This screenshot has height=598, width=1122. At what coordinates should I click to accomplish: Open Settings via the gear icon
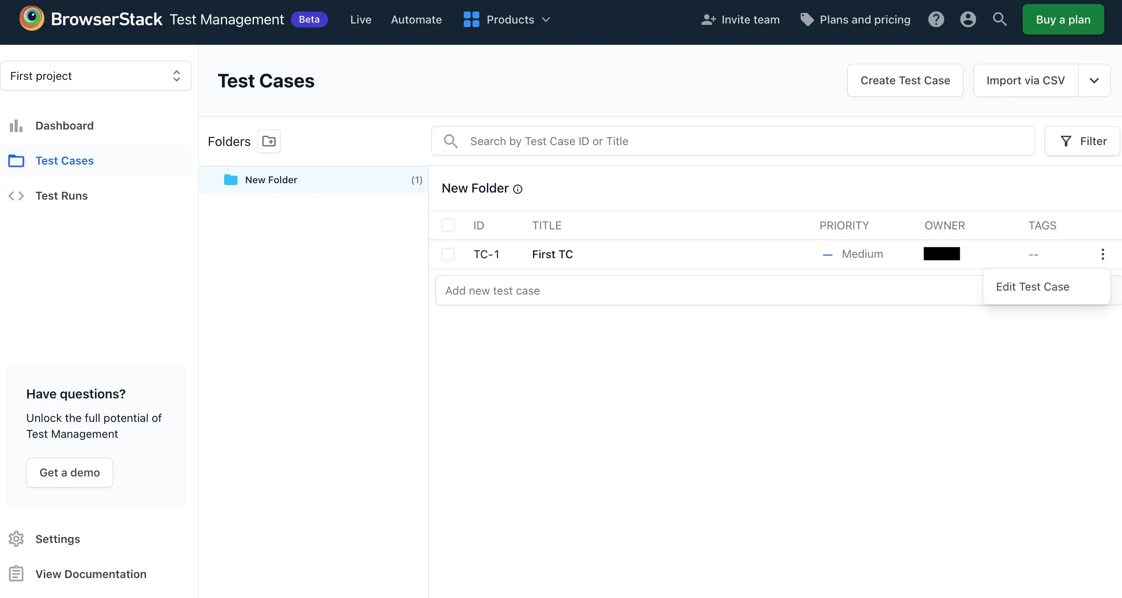click(16, 539)
